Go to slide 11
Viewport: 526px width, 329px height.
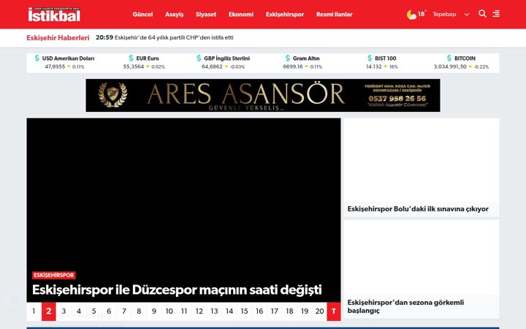[184, 311]
